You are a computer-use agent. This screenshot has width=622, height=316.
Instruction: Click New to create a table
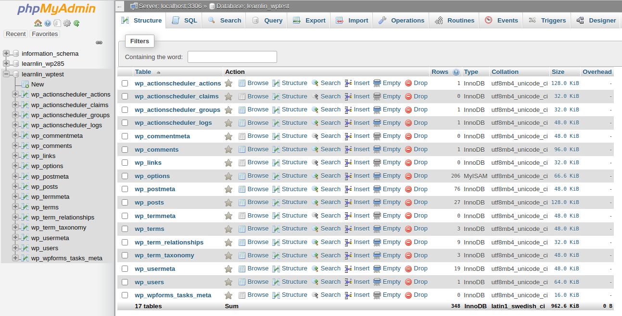pyautogui.click(x=37, y=84)
